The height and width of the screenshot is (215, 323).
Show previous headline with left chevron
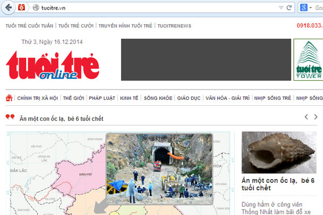point(306,117)
